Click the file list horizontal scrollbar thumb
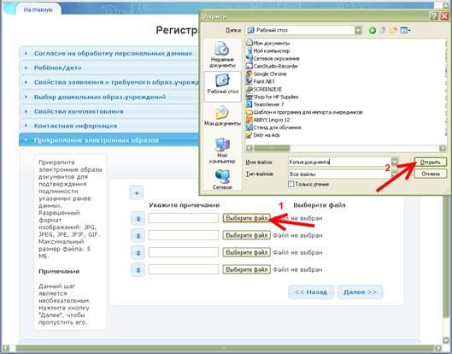 tap(272, 148)
